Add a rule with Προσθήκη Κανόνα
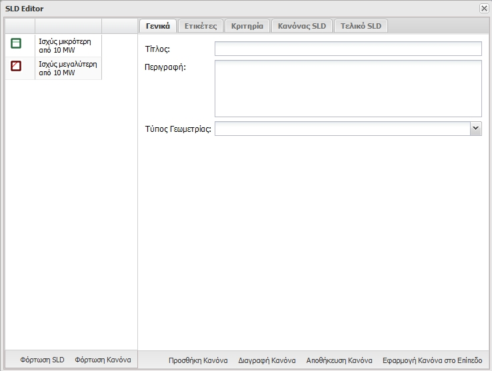 (198, 360)
